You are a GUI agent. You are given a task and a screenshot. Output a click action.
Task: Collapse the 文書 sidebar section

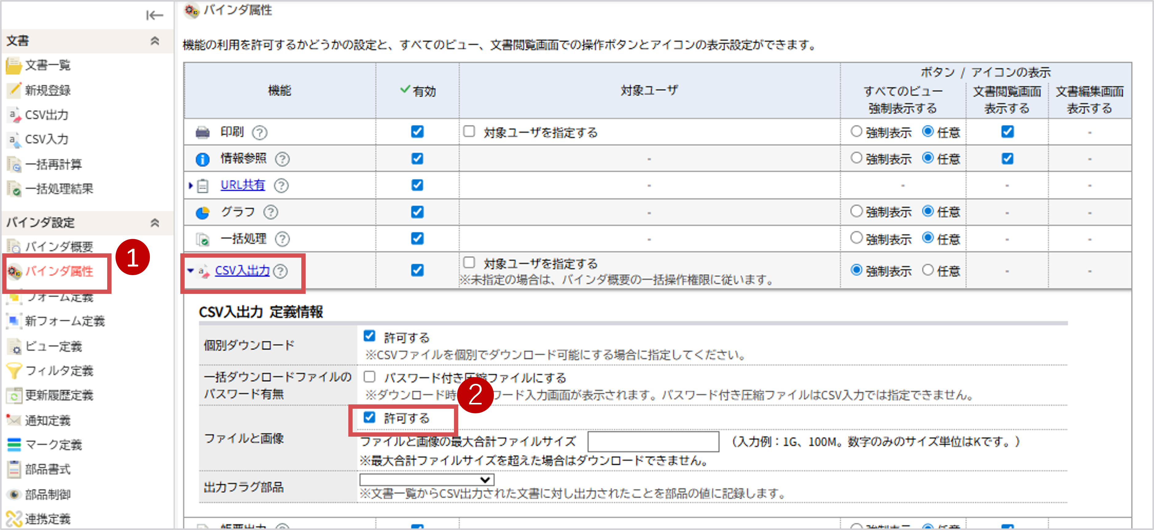tap(155, 41)
